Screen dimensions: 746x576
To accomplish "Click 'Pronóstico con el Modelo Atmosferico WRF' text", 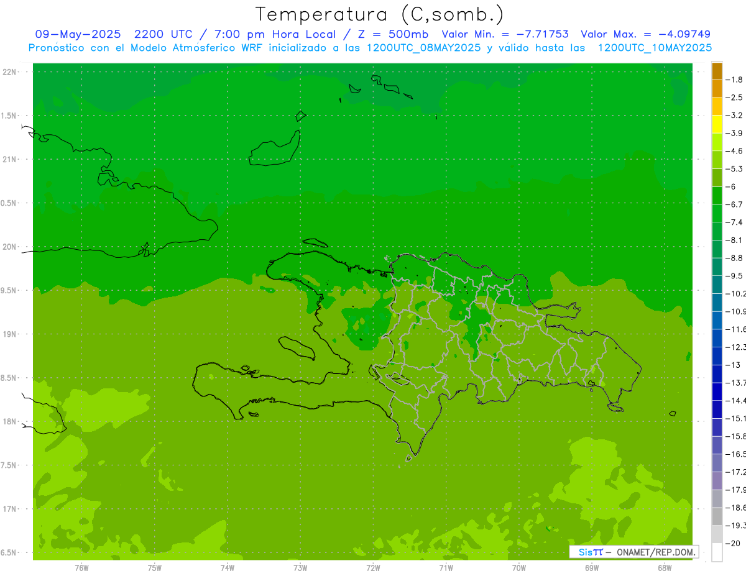I will [146, 47].
